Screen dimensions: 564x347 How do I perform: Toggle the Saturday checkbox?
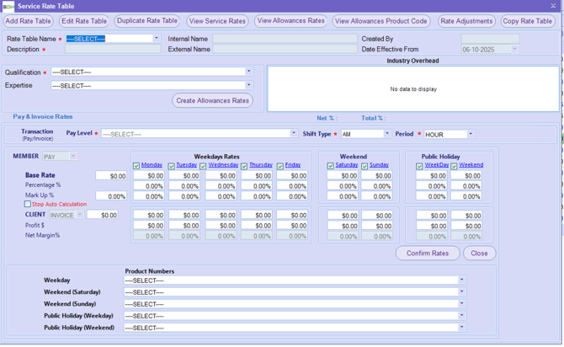click(331, 166)
